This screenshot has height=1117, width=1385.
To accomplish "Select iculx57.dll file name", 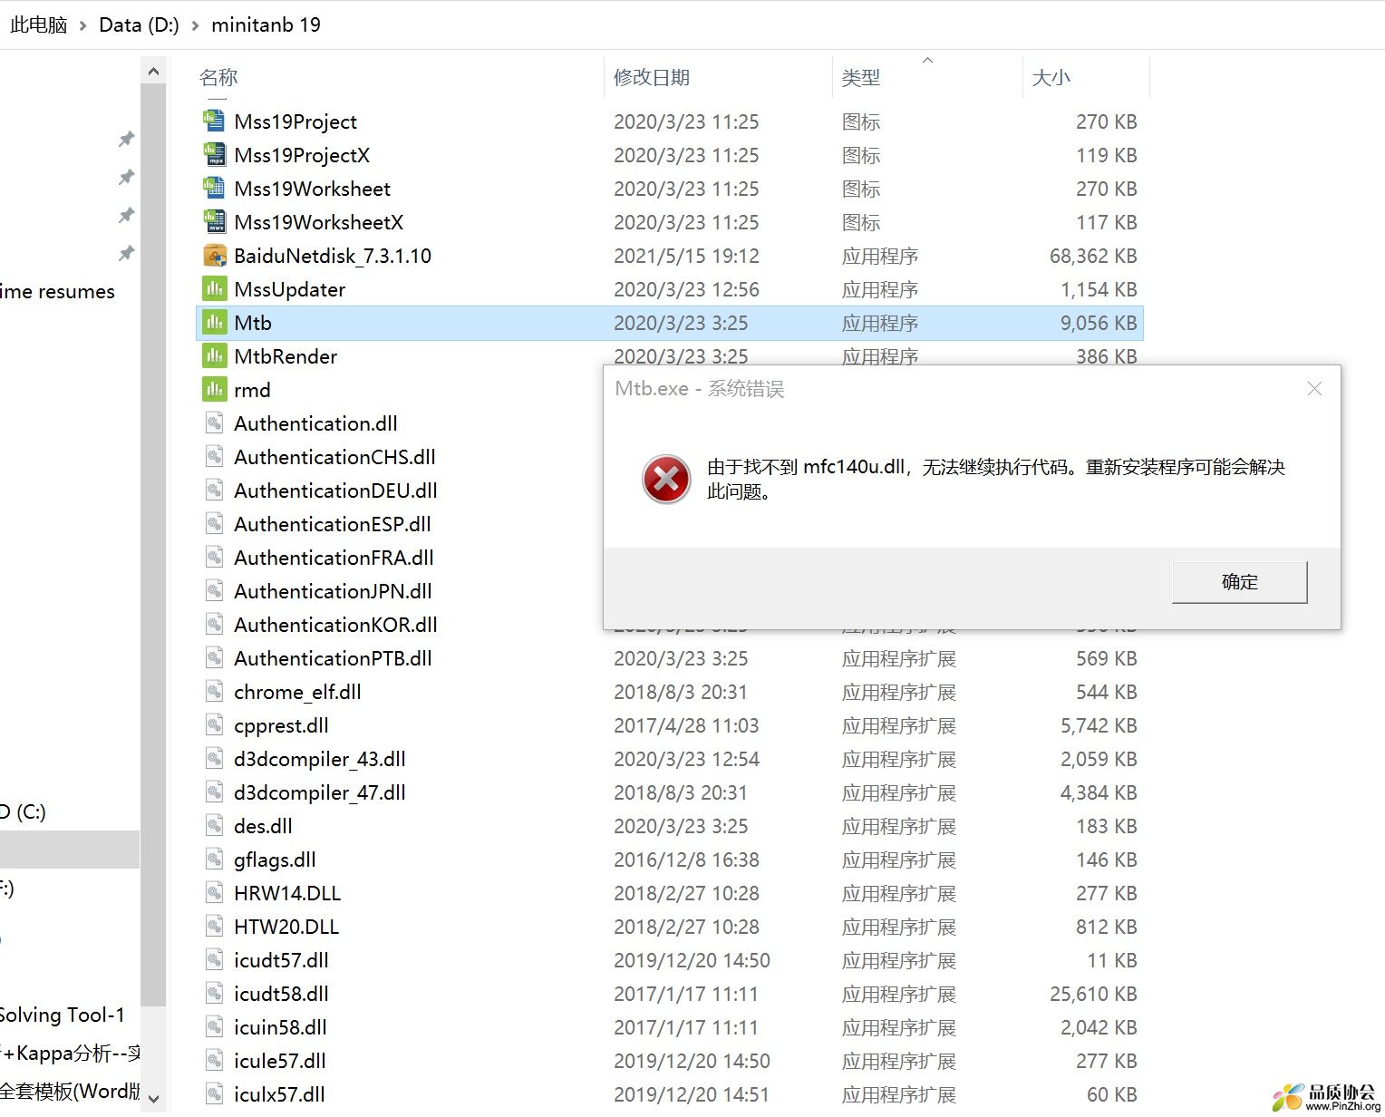I will (279, 1094).
